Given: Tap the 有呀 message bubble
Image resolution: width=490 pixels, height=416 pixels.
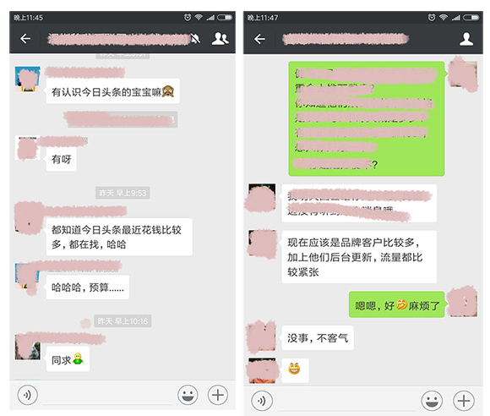Looking at the screenshot, I should tap(61, 160).
